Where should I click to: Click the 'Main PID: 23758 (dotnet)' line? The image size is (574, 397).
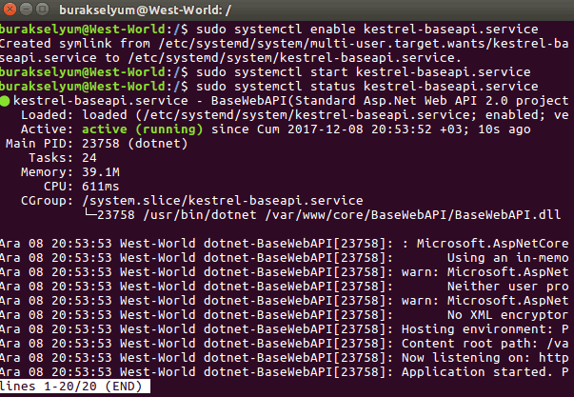coord(96,144)
